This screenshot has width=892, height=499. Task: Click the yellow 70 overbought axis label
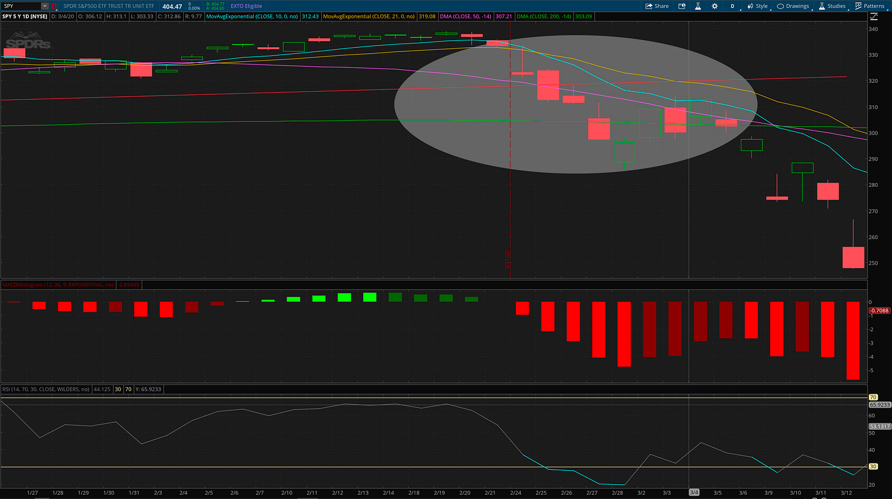click(874, 397)
